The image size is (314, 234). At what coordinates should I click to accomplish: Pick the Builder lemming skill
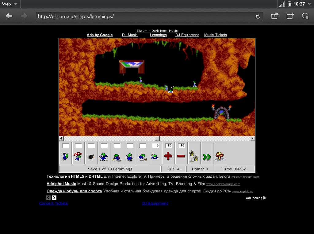tap(117, 153)
